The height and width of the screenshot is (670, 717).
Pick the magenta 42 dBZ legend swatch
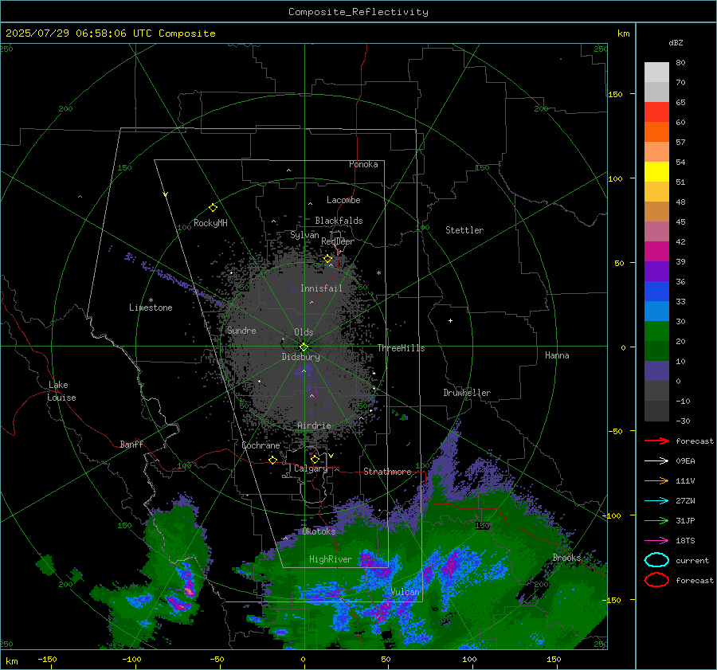(656, 251)
